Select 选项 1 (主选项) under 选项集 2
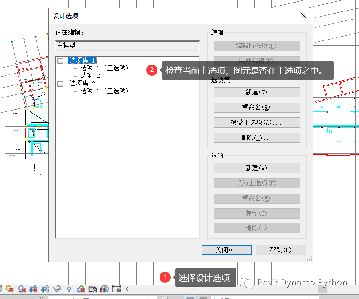 (104, 91)
